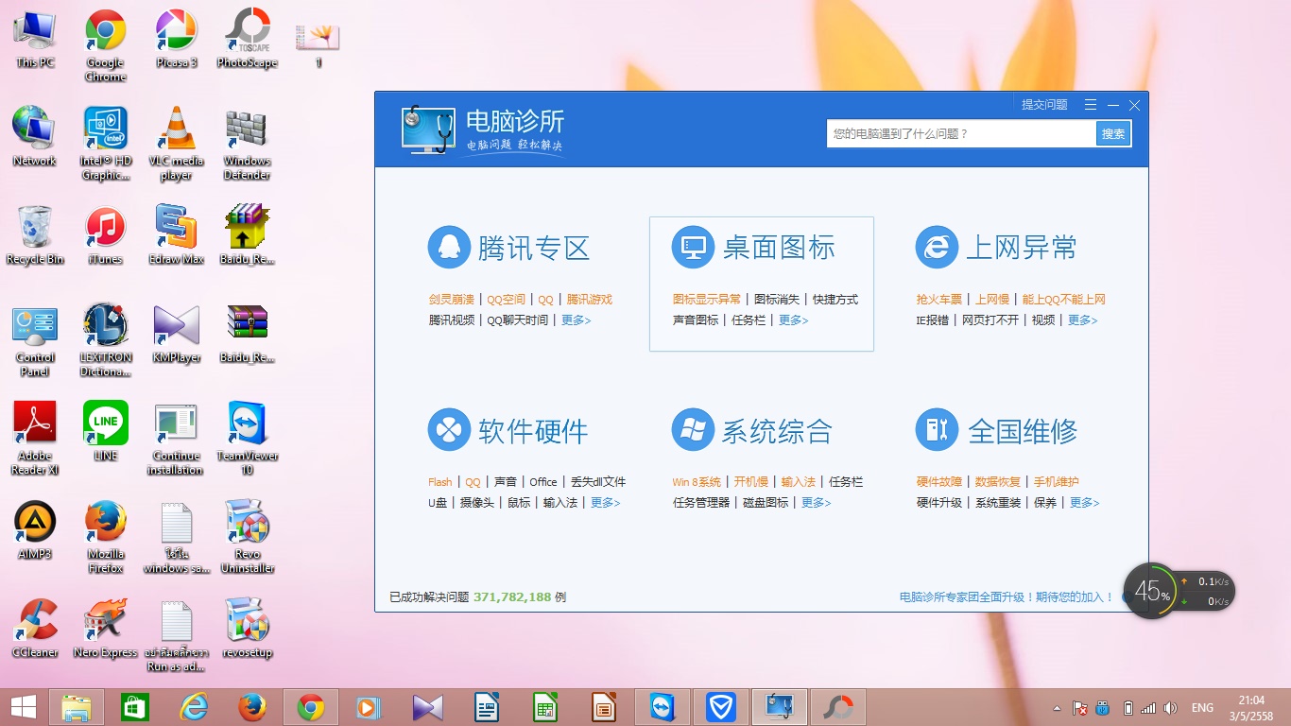The height and width of the screenshot is (726, 1291).
Task: Click the 电脑诊所 stethoscope logo icon
Action: point(427,130)
